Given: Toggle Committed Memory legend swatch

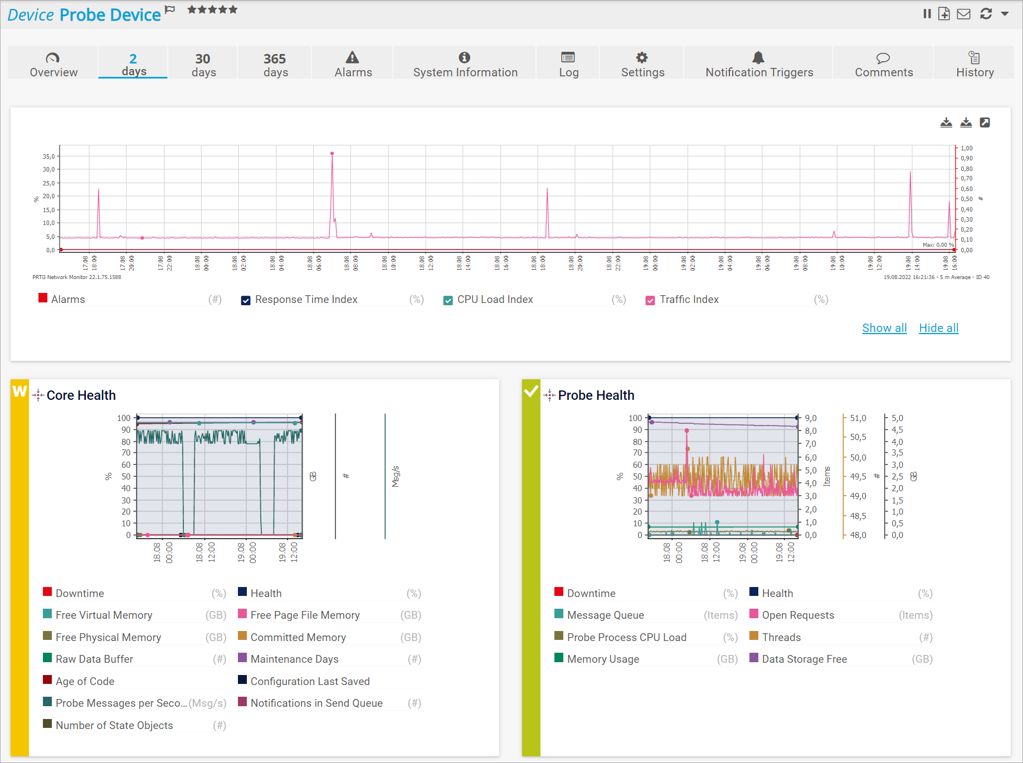Looking at the screenshot, I should pyautogui.click(x=242, y=635).
